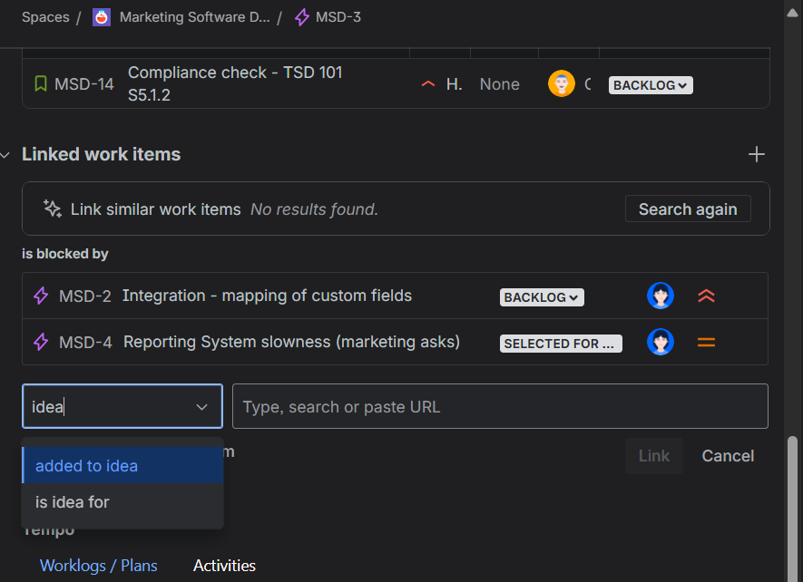Viewport: 803px width, 582px height.
Task: Click the sparkle icon beside Link similar work items
Action: click(x=52, y=209)
